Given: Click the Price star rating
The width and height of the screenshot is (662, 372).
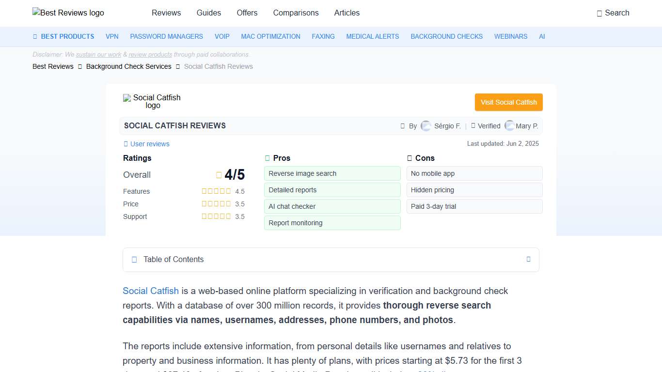Looking at the screenshot, I should (x=216, y=203).
